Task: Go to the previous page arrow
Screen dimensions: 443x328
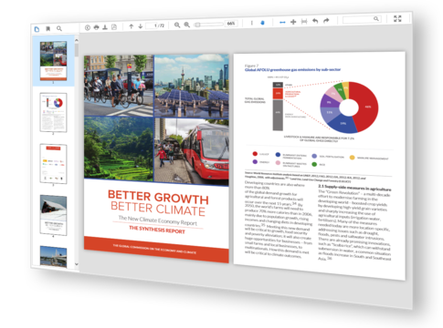Action: pyautogui.click(x=132, y=26)
